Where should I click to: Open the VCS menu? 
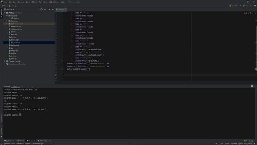[51, 2]
